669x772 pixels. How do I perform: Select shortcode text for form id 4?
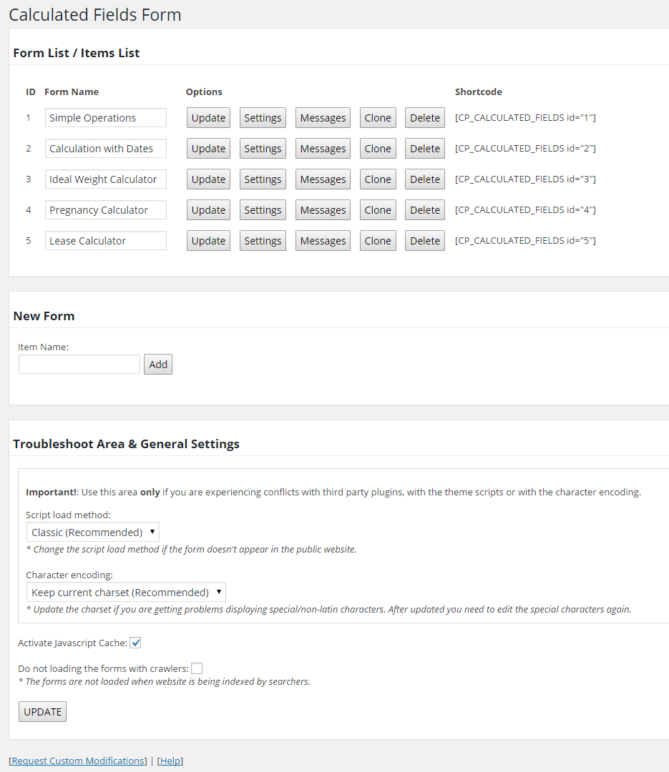525,209
